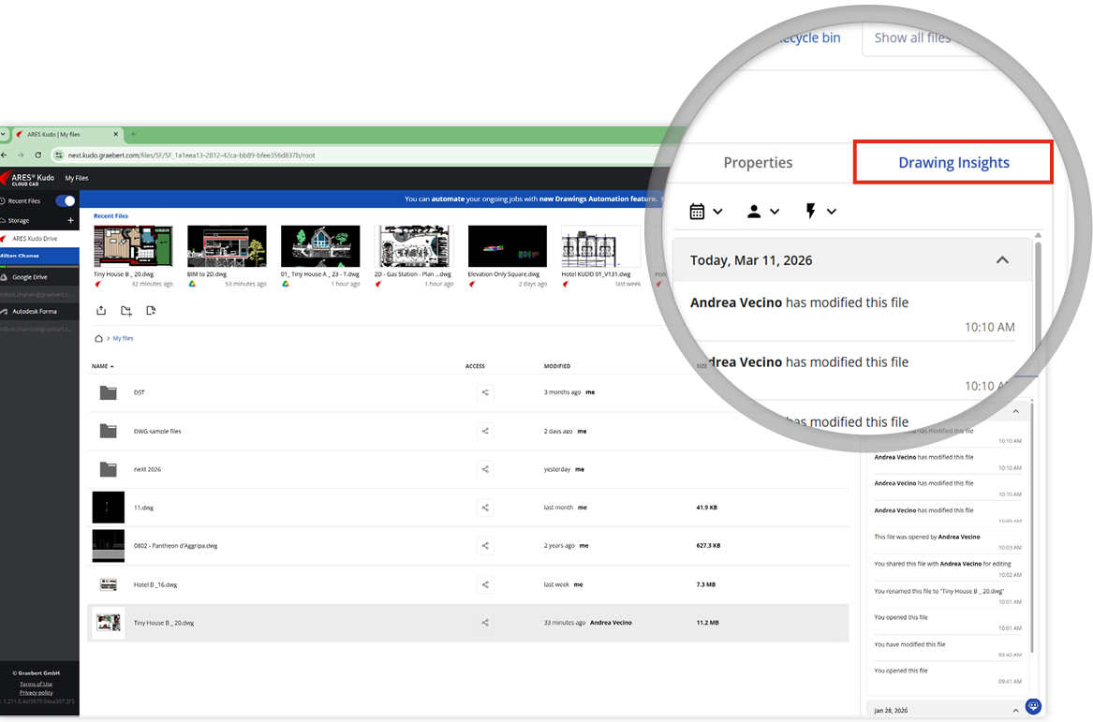Screen dimensions: 1093x722
Task: Click the upload file icon
Action: click(101, 311)
